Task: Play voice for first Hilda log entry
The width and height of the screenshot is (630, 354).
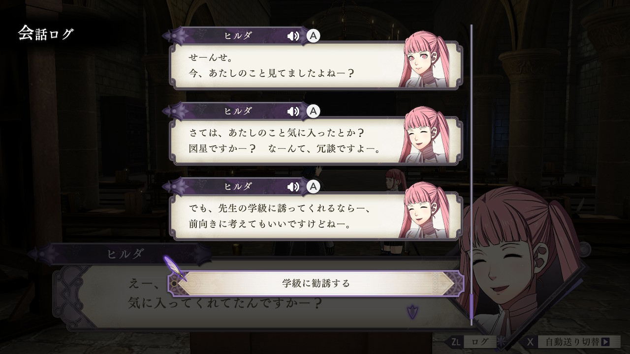Action: 293,36
